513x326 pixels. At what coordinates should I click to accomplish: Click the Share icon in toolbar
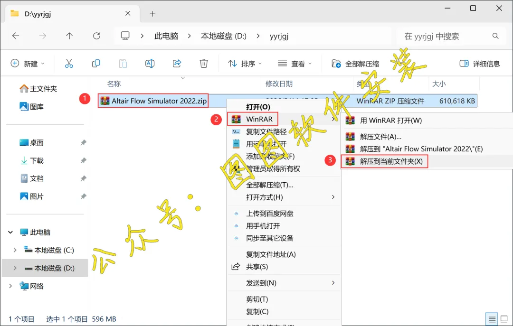click(x=177, y=64)
